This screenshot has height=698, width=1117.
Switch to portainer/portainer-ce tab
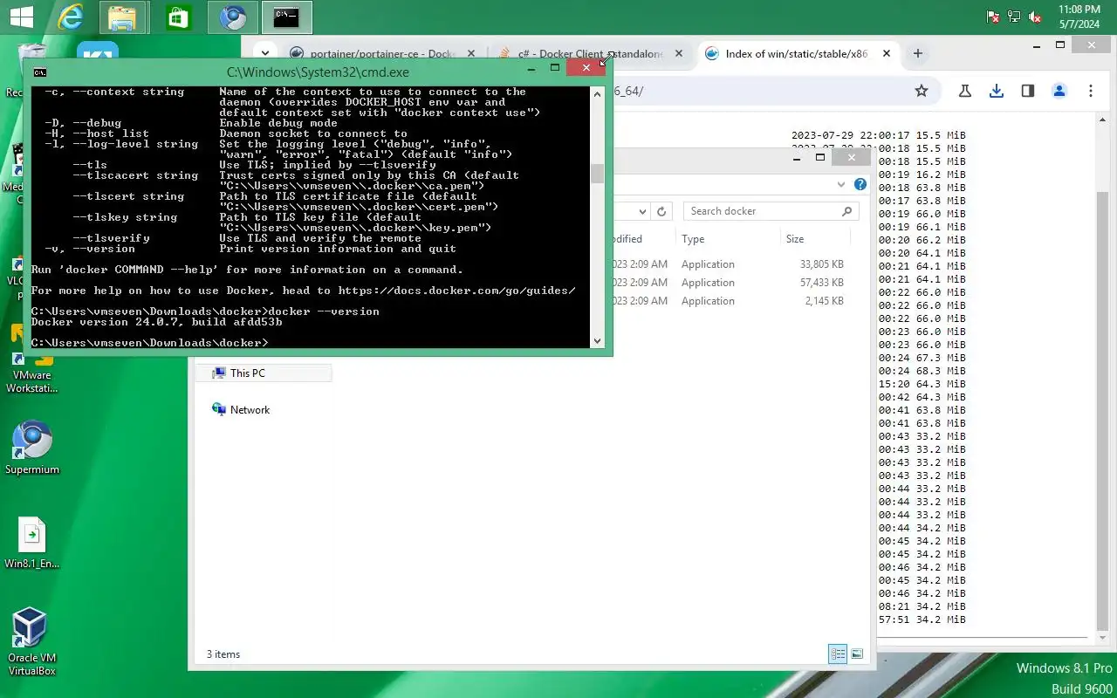pos(382,54)
